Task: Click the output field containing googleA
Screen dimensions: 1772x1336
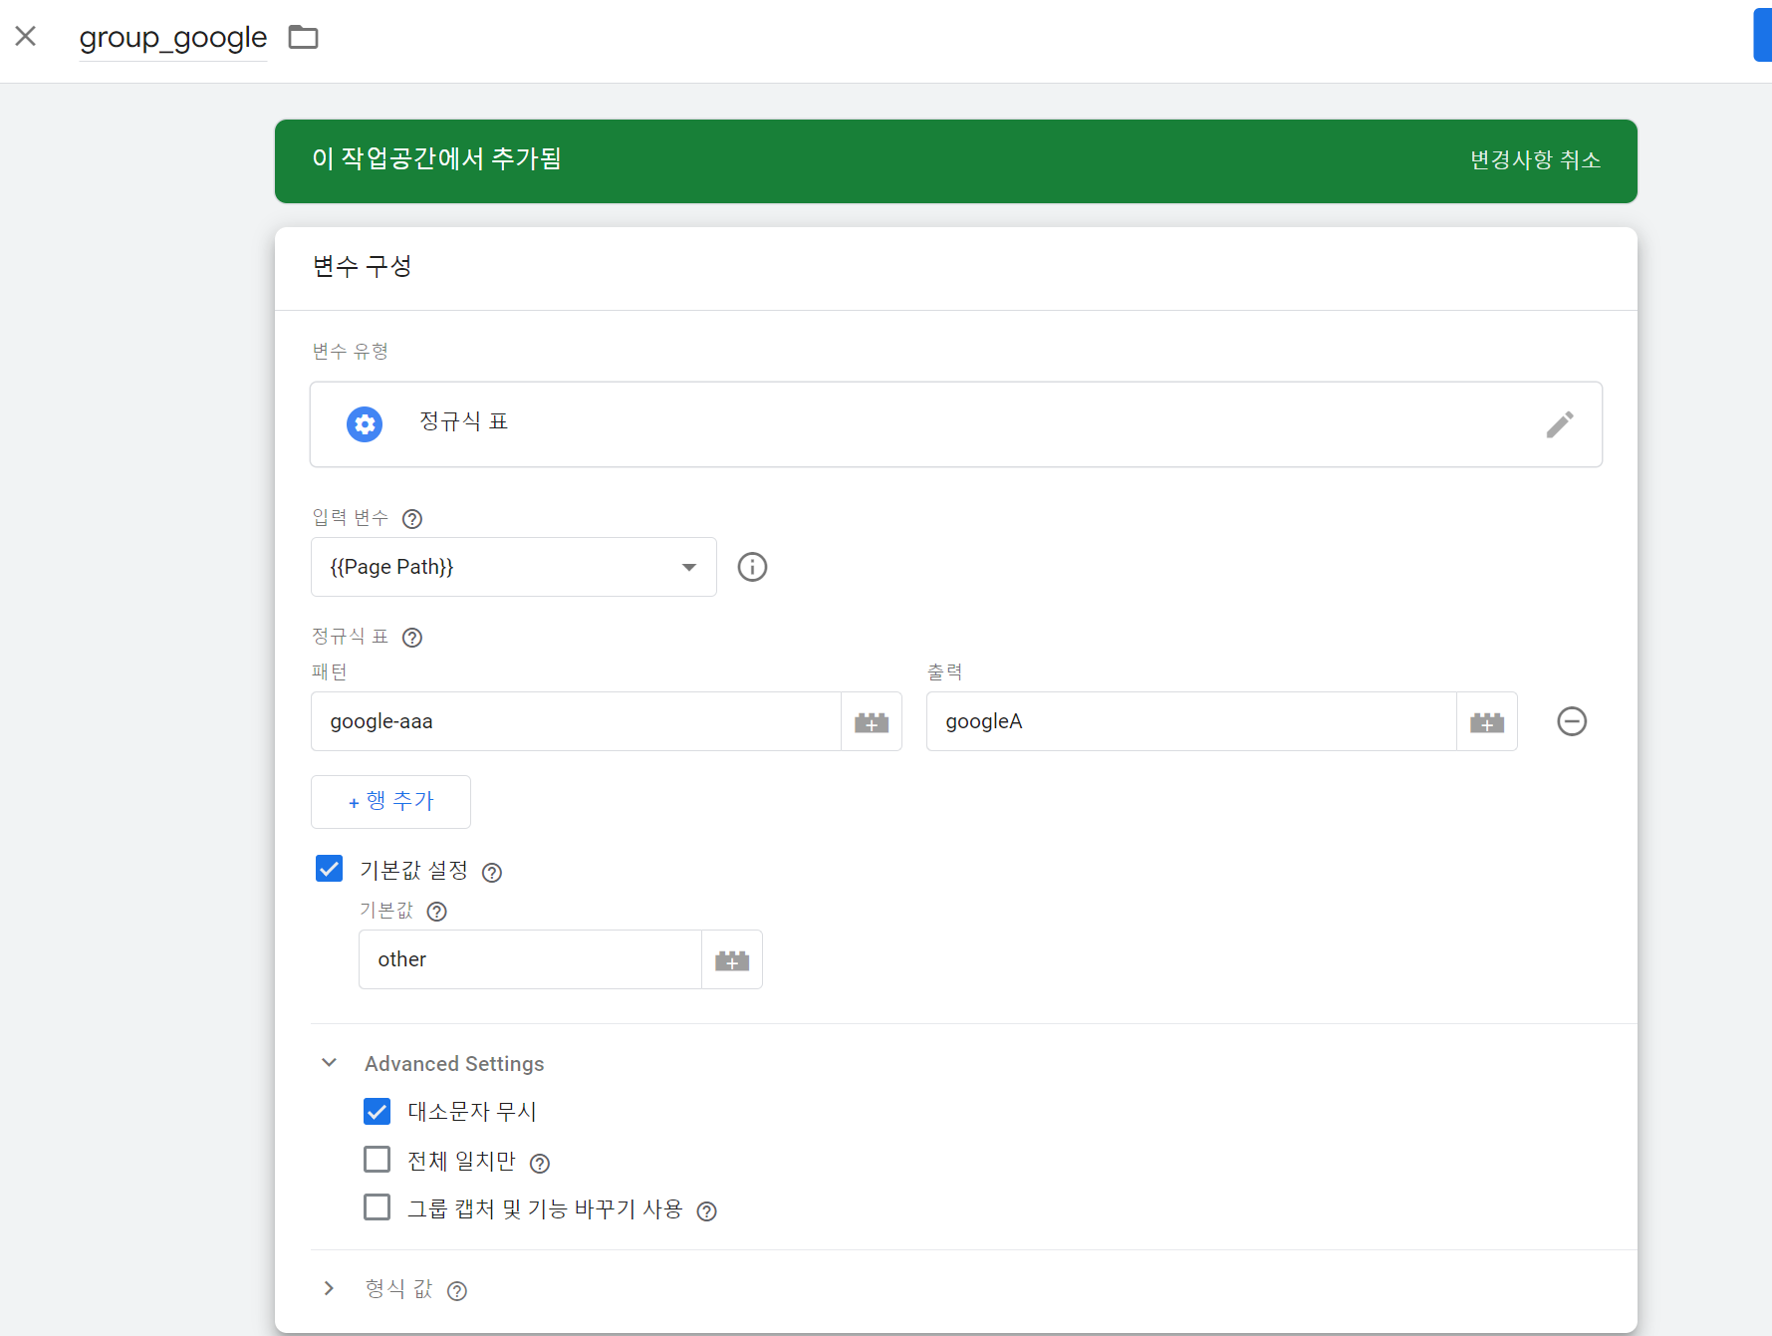Action: tap(1191, 721)
